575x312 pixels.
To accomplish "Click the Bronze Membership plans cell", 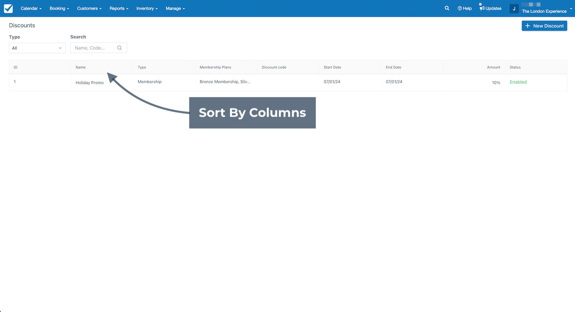I will [x=225, y=82].
